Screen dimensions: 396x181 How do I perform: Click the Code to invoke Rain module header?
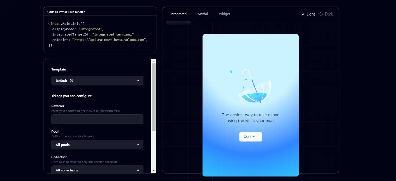click(66, 12)
